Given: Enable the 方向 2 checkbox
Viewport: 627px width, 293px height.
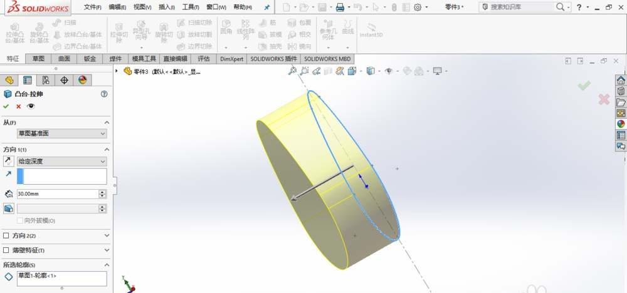Looking at the screenshot, I should (6, 235).
